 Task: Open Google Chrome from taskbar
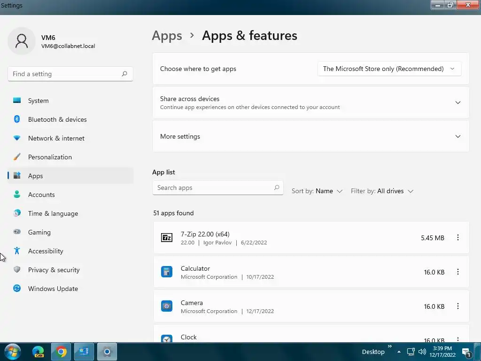61,352
